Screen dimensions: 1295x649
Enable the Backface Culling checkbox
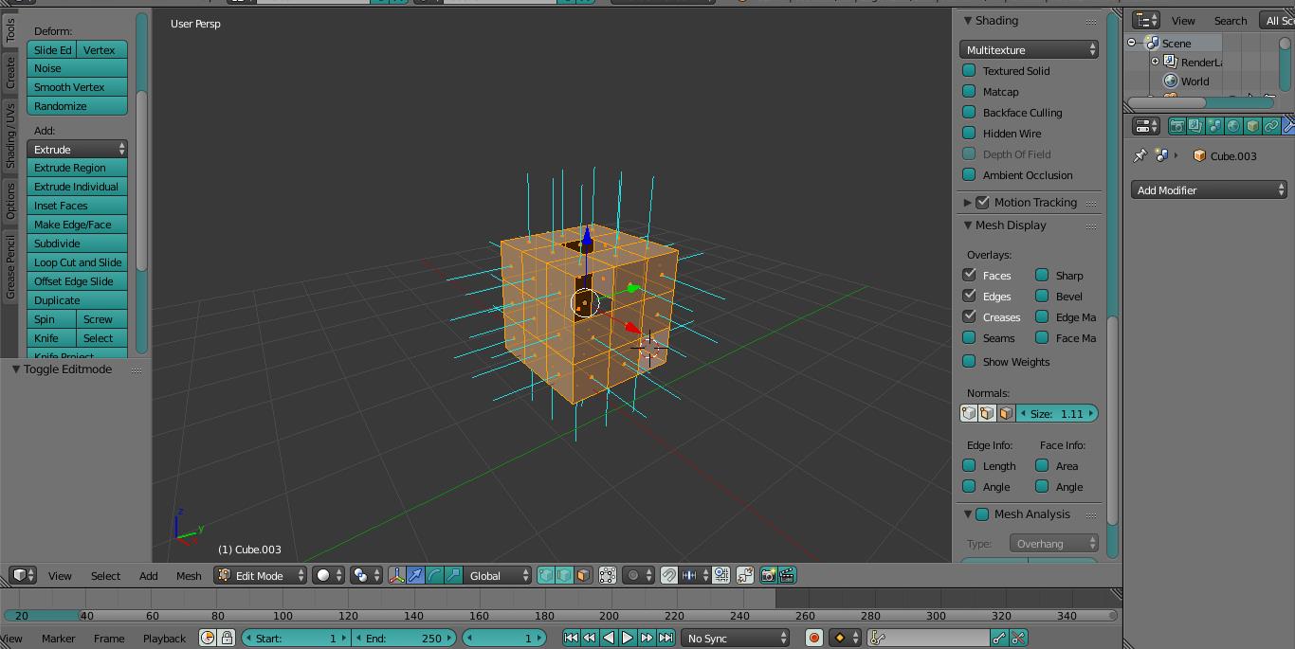point(969,113)
